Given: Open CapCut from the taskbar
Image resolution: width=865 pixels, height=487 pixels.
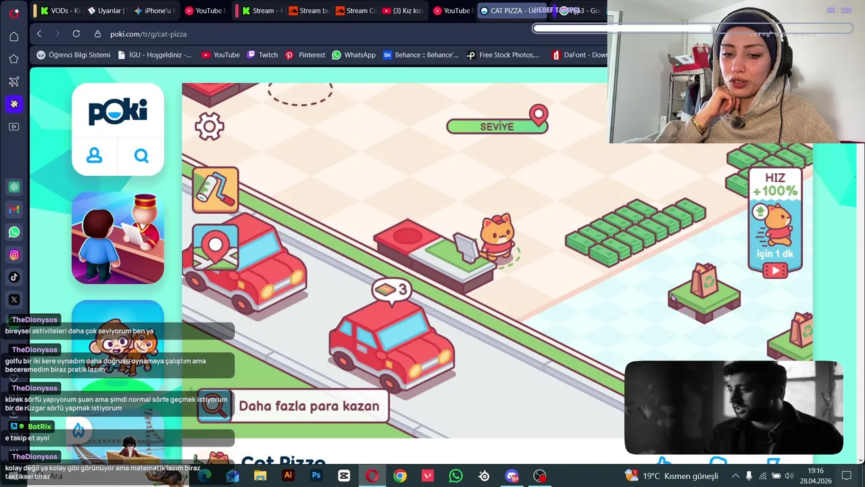Looking at the screenshot, I should (344, 476).
